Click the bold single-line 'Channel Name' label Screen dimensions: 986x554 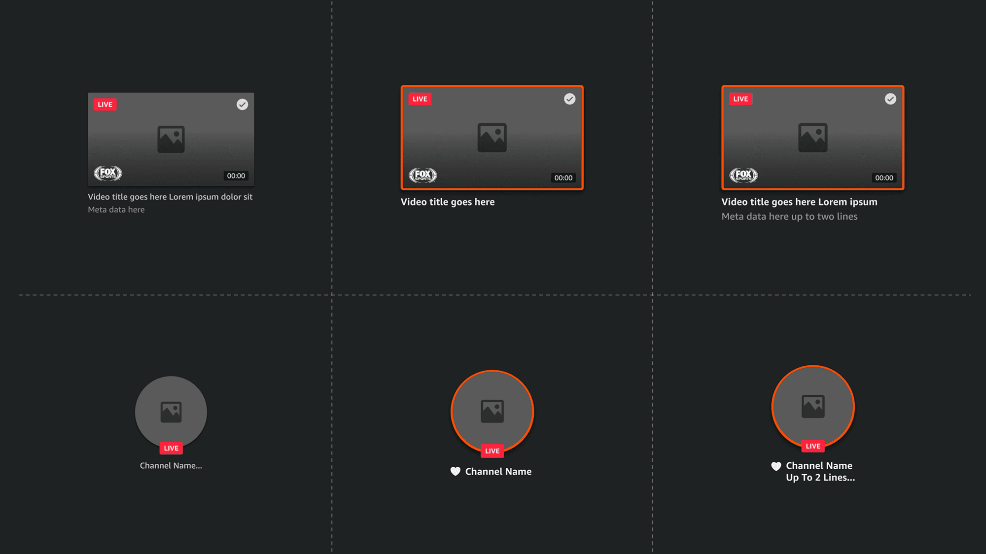click(498, 472)
